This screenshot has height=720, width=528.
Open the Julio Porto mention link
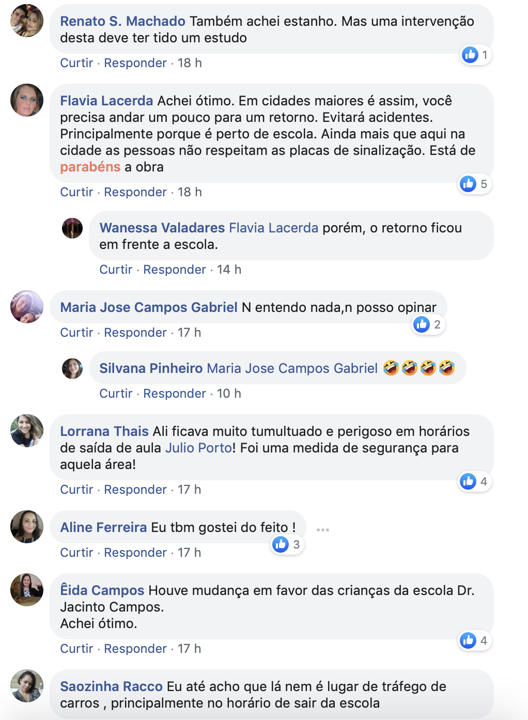pos(198,448)
